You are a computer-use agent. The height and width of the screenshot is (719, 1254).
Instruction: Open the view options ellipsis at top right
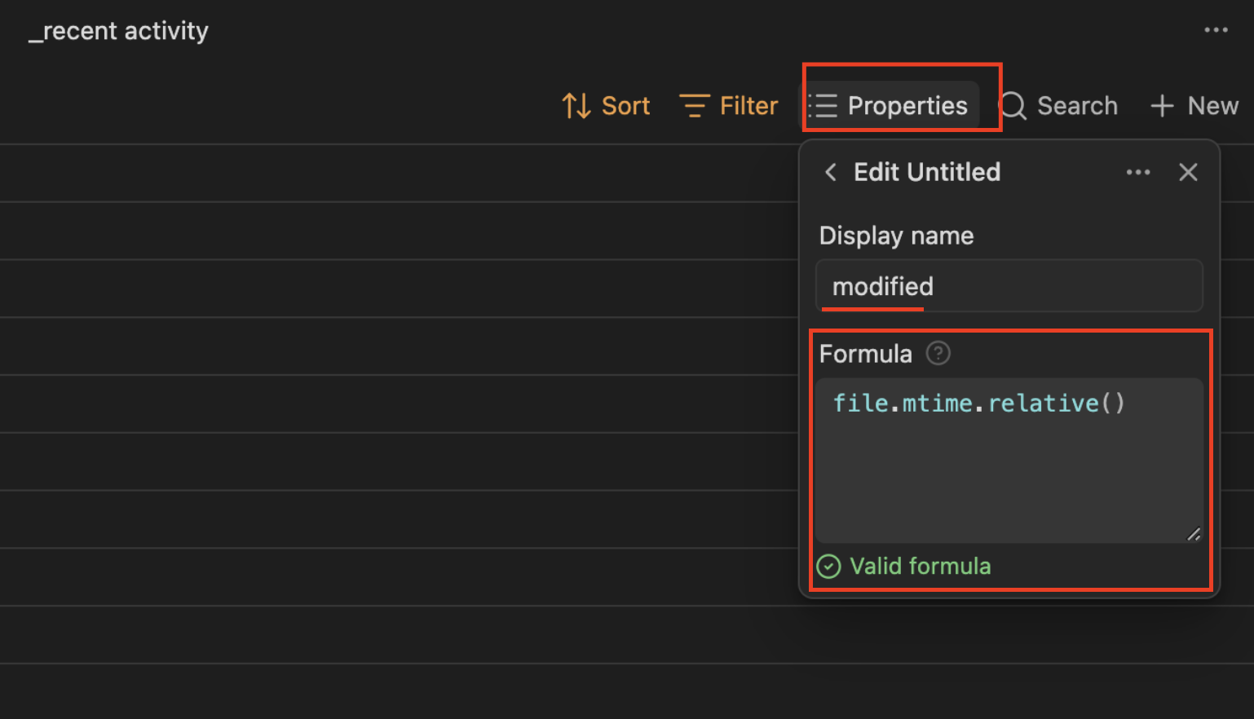pyautogui.click(x=1216, y=29)
